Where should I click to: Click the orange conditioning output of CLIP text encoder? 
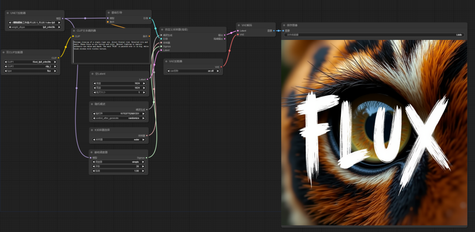click(149, 36)
